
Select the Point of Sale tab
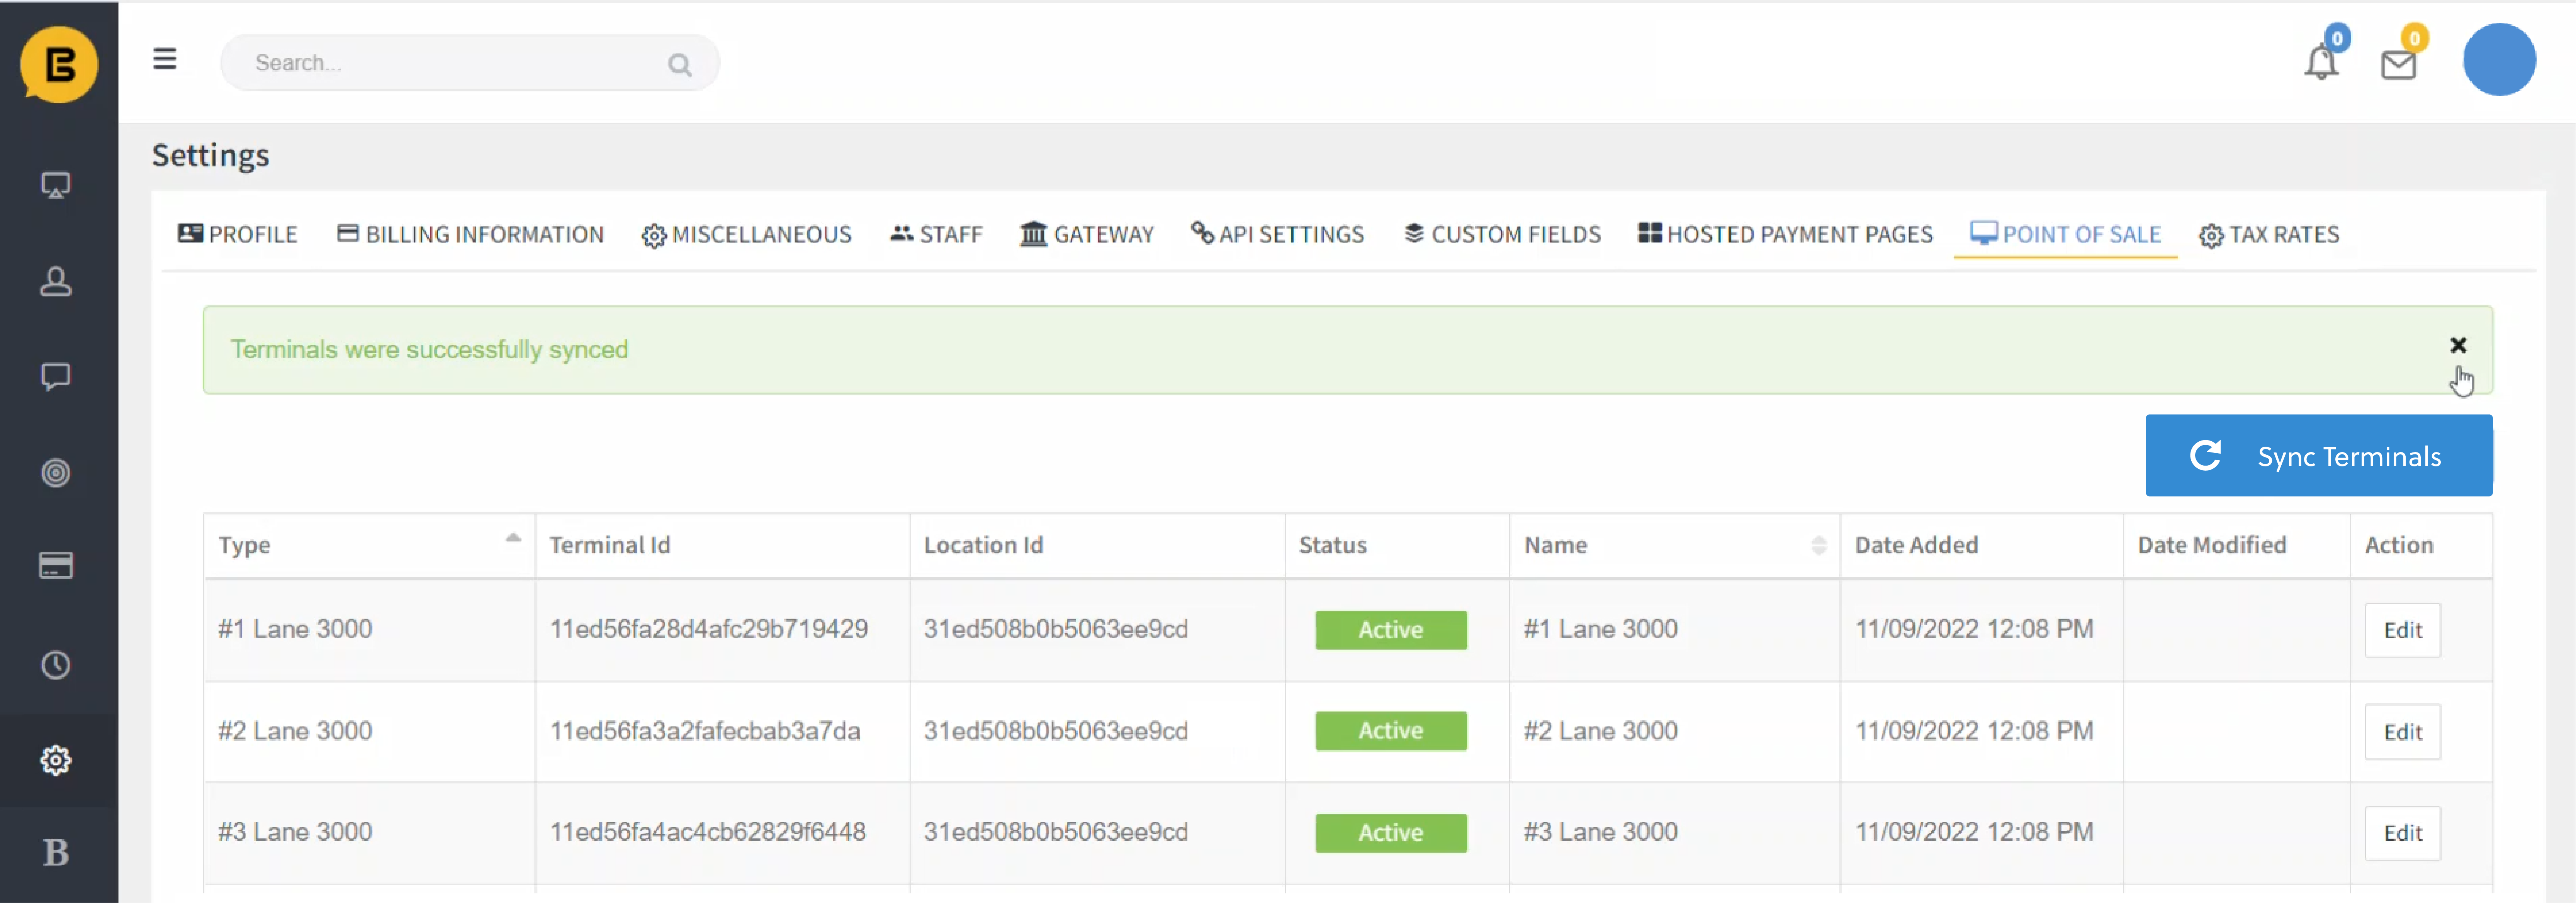tap(2066, 235)
